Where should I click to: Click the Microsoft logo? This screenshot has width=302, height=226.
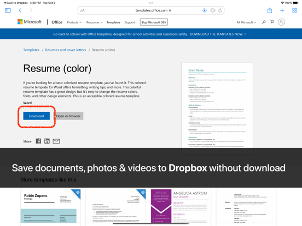click(x=30, y=22)
